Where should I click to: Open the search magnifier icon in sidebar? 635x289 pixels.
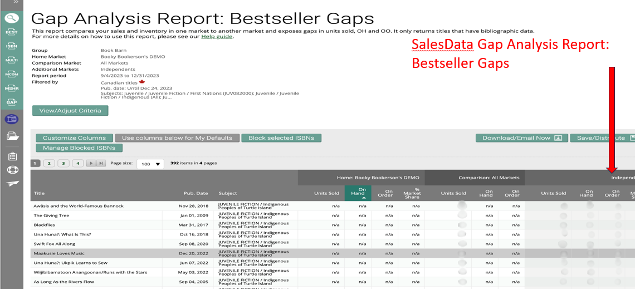pos(11,18)
